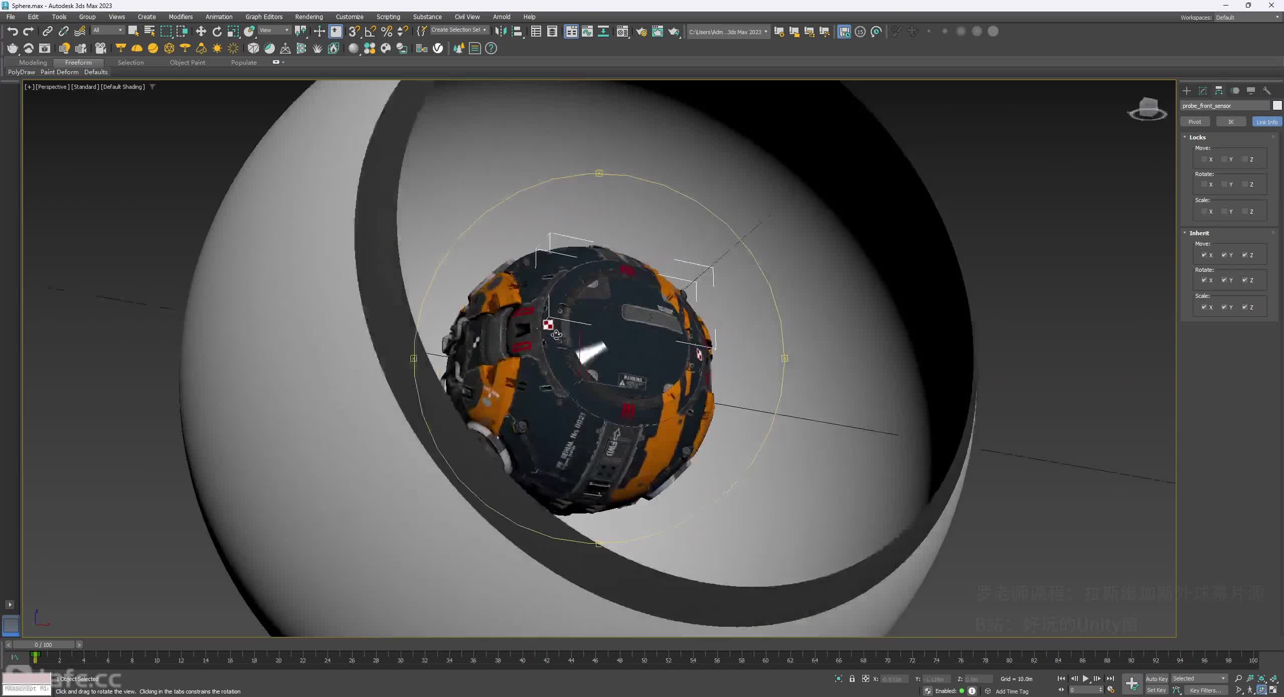Screen dimensions: 1284x697
Task: Toggle the Percent Snap icon
Action: 386,32
